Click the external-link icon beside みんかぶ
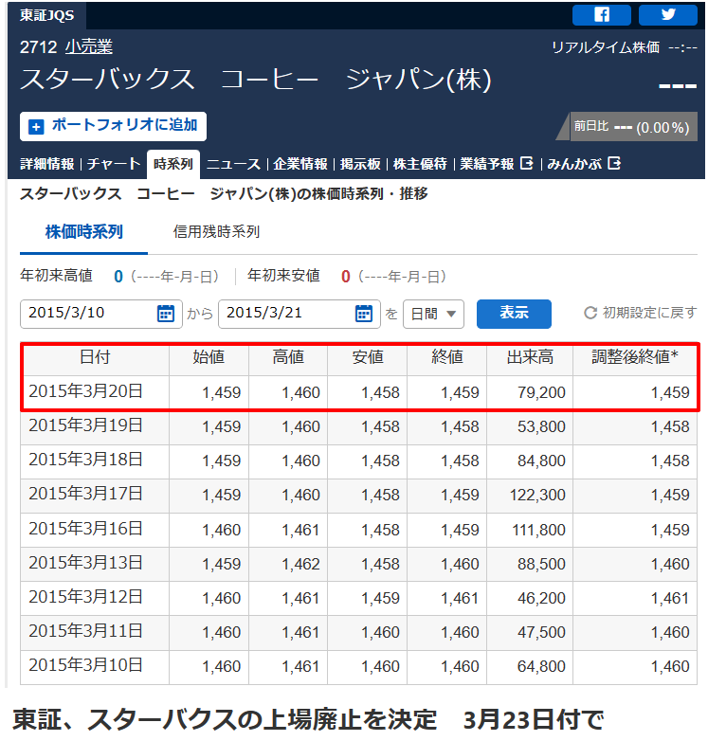 (x=613, y=164)
